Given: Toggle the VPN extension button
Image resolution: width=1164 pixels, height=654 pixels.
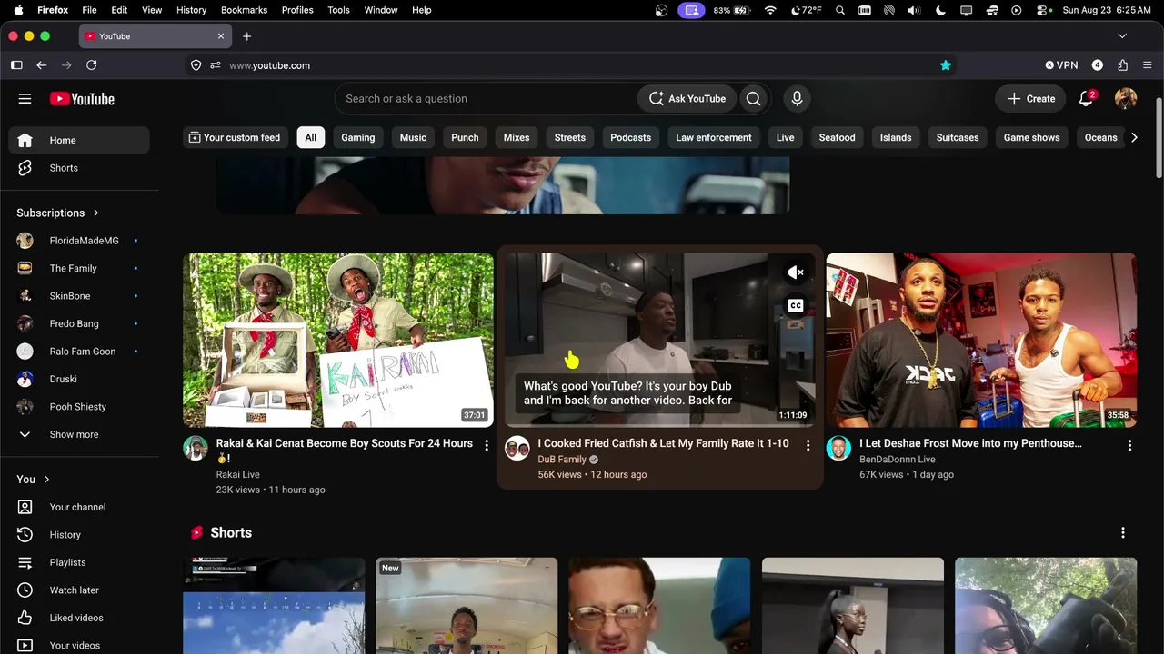Looking at the screenshot, I should (1061, 65).
